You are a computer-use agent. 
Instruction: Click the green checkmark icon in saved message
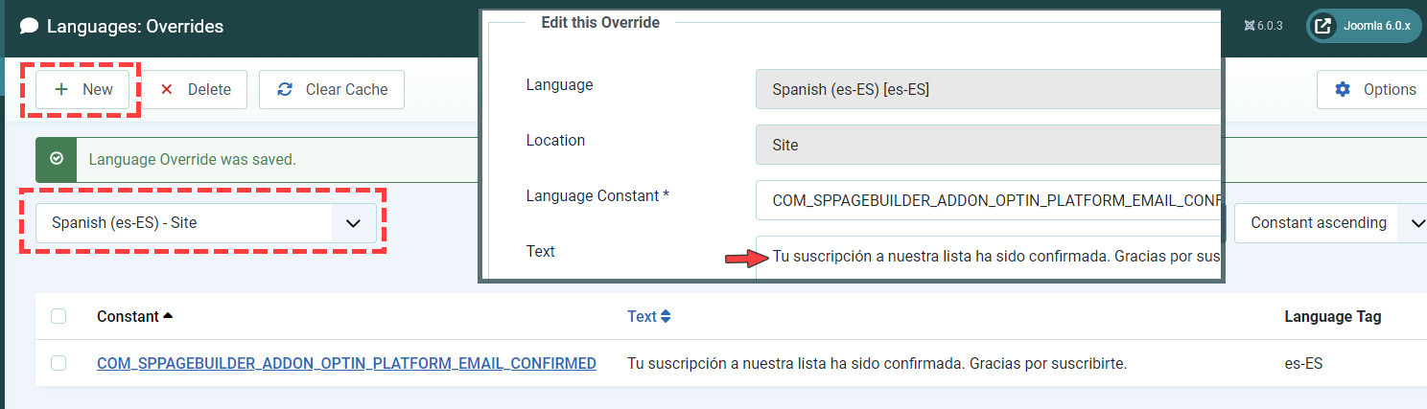[x=57, y=159]
